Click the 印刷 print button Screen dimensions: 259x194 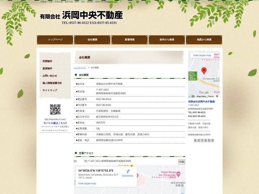pyautogui.click(x=182, y=162)
